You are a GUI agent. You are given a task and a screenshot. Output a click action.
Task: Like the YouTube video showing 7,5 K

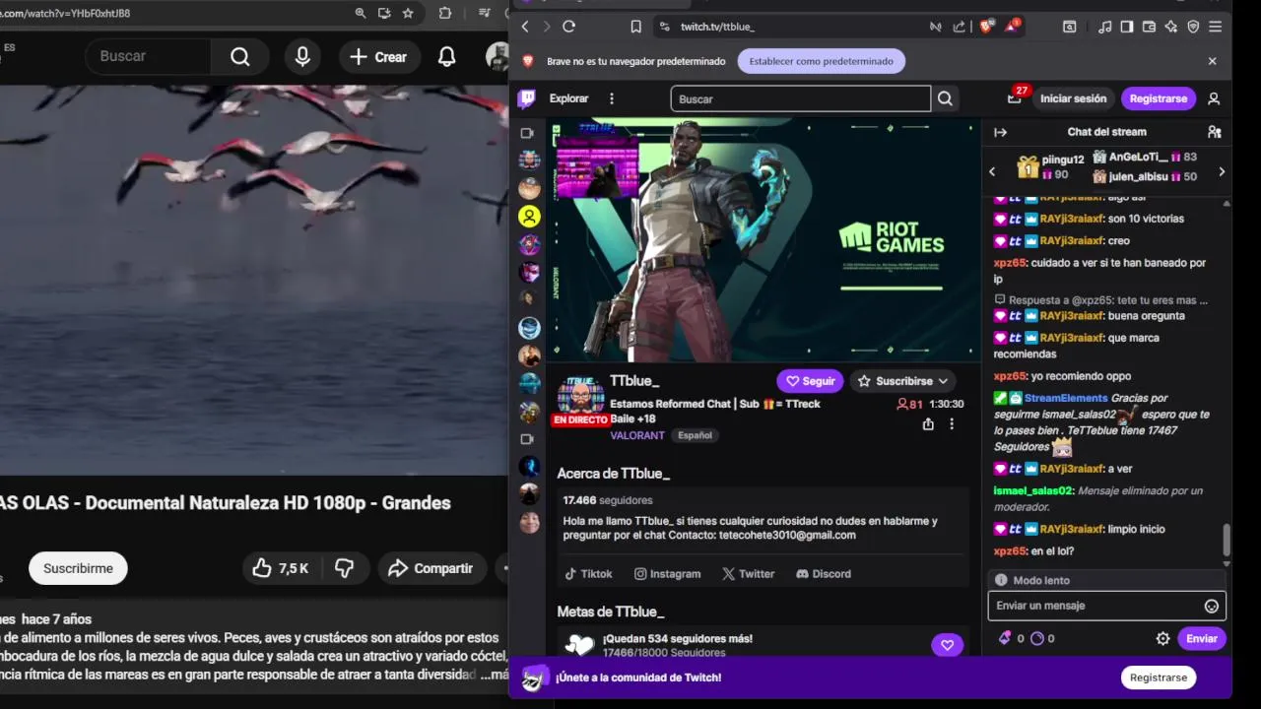[x=280, y=568]
